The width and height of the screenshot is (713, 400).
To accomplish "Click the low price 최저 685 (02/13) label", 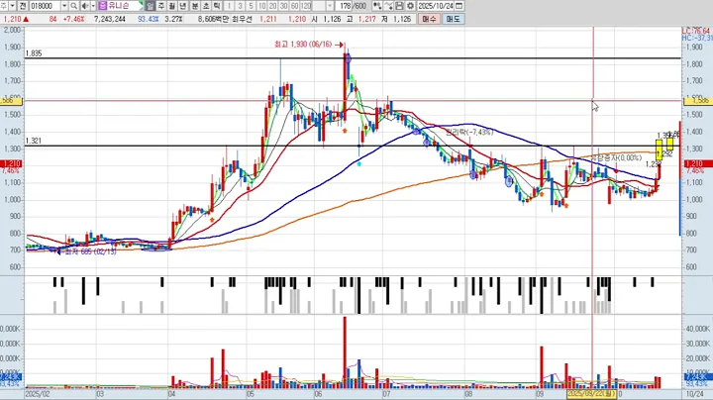I will pos(90,251).
